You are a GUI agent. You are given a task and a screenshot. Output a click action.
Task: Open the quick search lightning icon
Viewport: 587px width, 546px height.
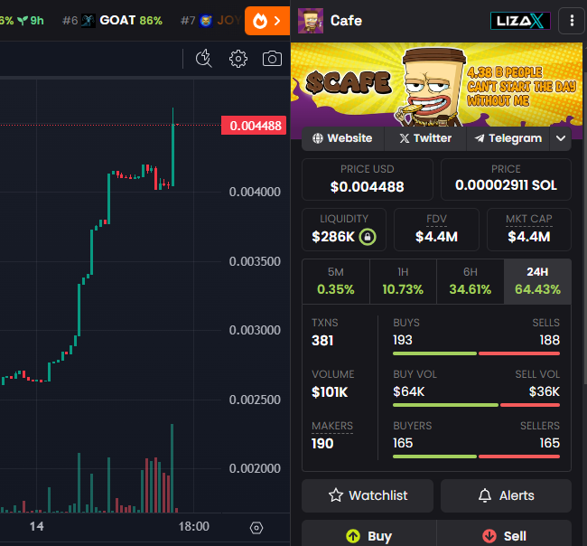pyautogui.click(x=204, y=59)
